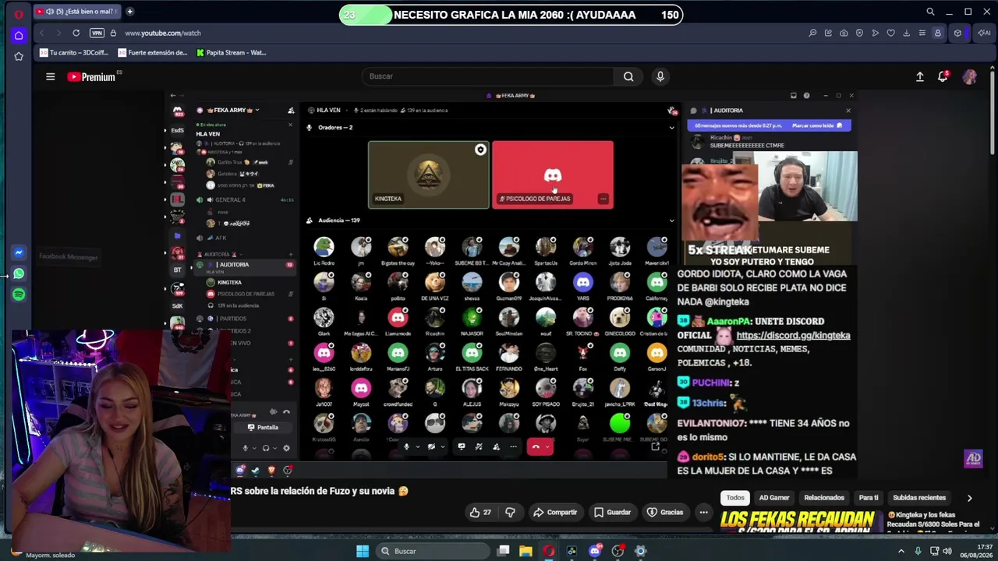Viewport: 998px width, 561px height.
Task: Open the YouTube account avatar
Action: pyautogui.click(x=970, y=76)
